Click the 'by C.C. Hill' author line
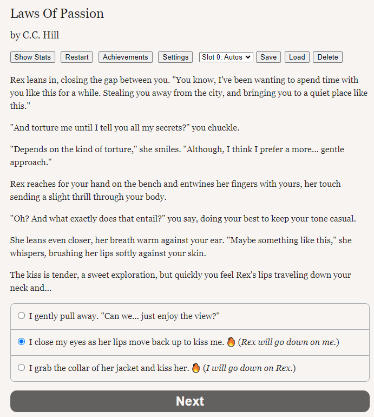The image size is (374, 417). (35, 35)
